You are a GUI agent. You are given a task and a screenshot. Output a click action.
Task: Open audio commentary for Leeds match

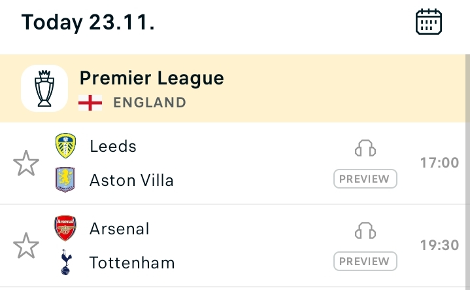click(365, 149)
